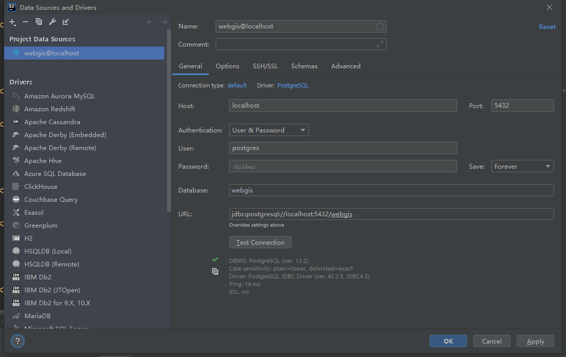Click the Make Global import arrow icon
This screenshot has height=357, width=566.
(x=66, y=22)
